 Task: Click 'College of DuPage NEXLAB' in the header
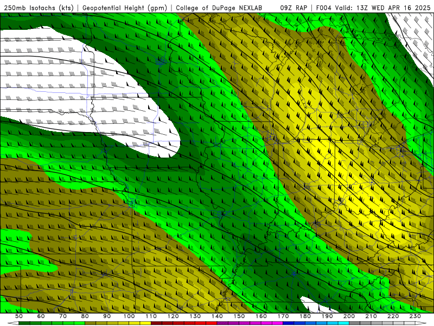pos(219,8)
